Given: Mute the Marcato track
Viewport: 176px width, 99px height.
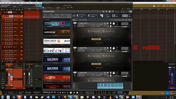Looking at the screenshot, I should [x=5, y=20].
